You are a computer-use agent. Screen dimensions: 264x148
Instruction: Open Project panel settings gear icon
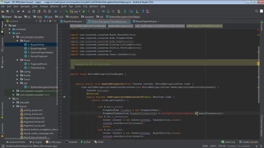tap(50, 21)
